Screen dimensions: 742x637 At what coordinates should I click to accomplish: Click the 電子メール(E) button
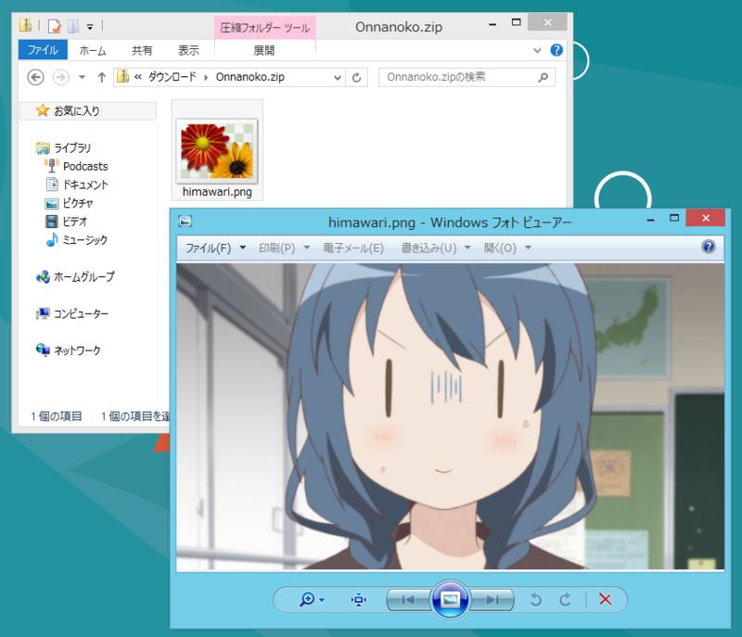click(353, 248)
